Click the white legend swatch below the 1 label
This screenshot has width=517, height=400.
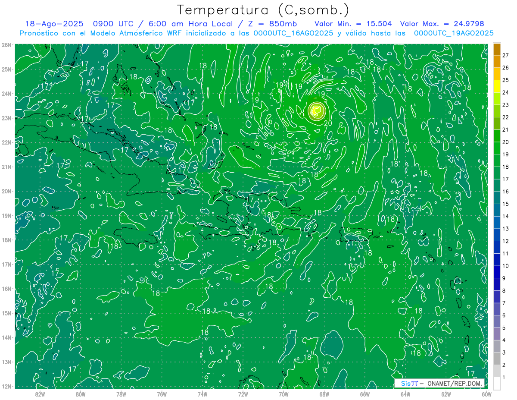497,383
